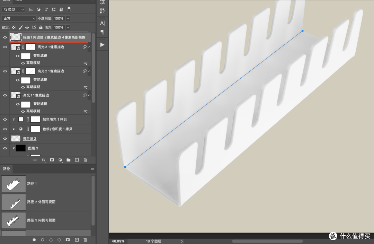This screenshot has height=244, width=374.
Task: Lock layer position with move icon
Action: tap(27, 27)
